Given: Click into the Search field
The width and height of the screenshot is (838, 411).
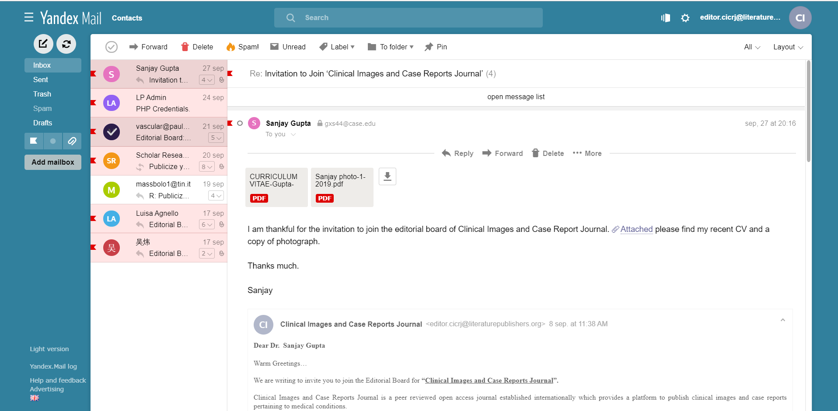Looking at the screenshot, I should 416,17.
